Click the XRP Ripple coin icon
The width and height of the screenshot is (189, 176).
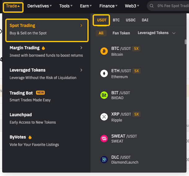tap(104, 117)
